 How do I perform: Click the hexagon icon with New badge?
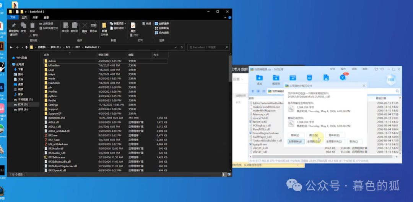point(343,78)
